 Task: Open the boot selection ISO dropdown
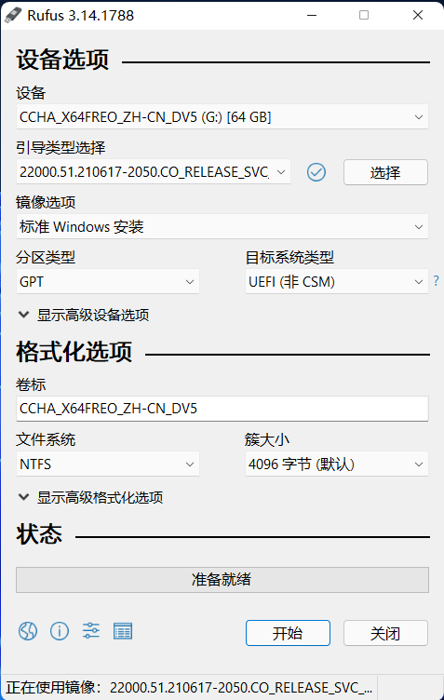tap(154, 172)
